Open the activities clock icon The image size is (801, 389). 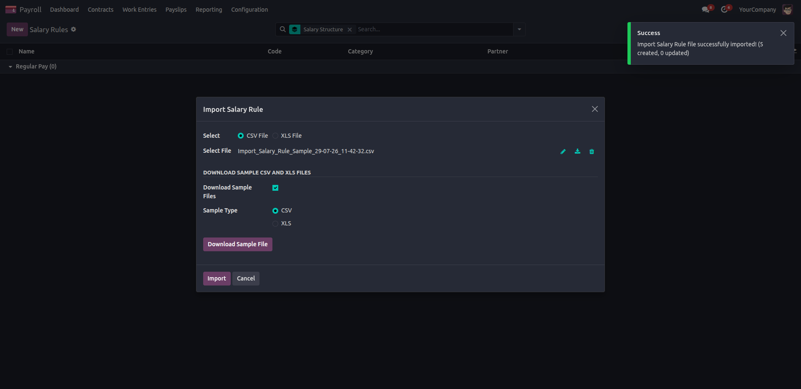pyautogui.click(x=725, y=9)
